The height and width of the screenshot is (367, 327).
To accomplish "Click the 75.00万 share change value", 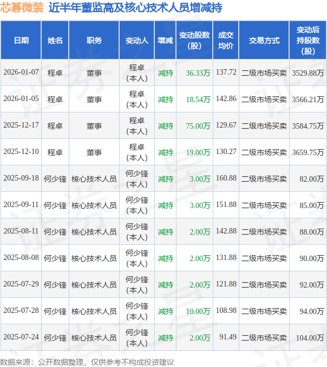I will (x=198, y=126).
